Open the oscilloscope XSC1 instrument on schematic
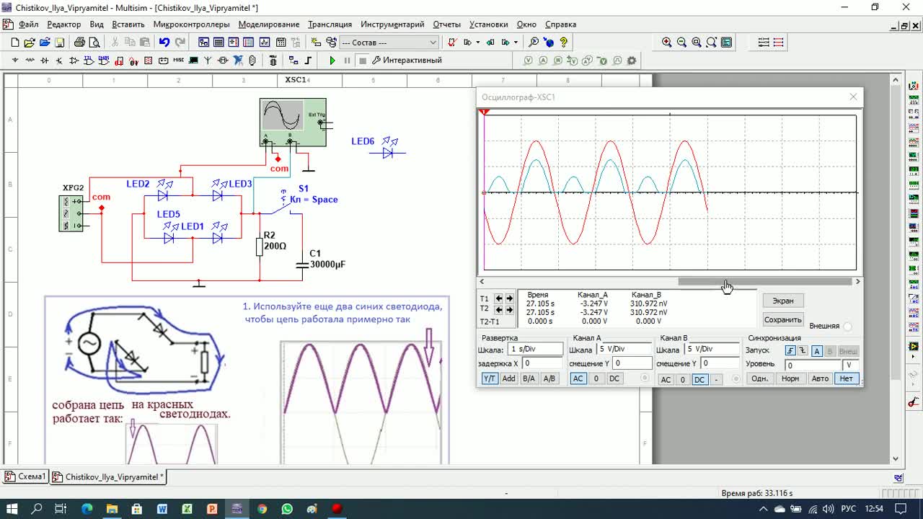 [293, 122]
